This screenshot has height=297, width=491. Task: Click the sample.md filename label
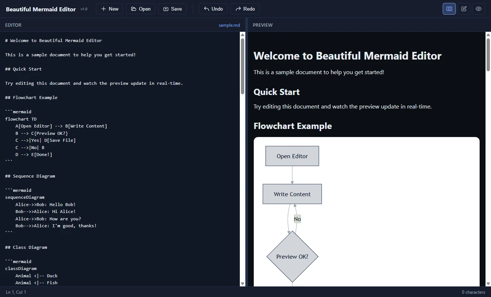point(229,25)
